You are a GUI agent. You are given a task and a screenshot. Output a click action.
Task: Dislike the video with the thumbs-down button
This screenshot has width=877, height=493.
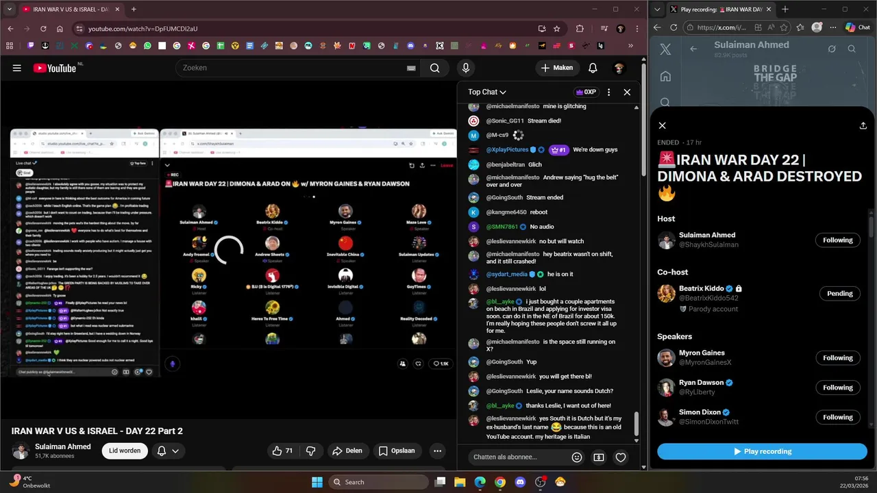(x=310, y=451)
